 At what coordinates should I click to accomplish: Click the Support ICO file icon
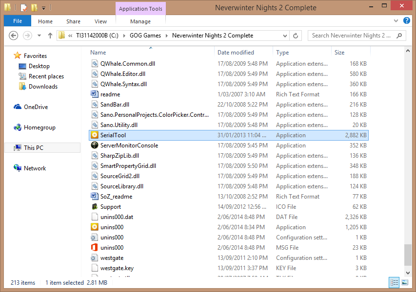(95, 207)
